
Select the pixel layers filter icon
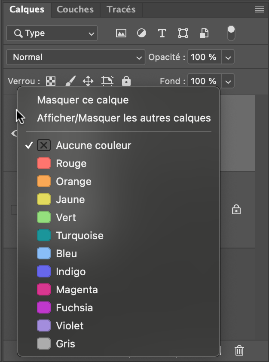click(x=121, y=33)
